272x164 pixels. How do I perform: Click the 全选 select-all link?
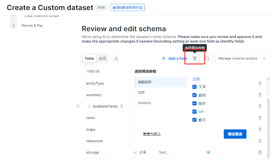tap(196, 79)
